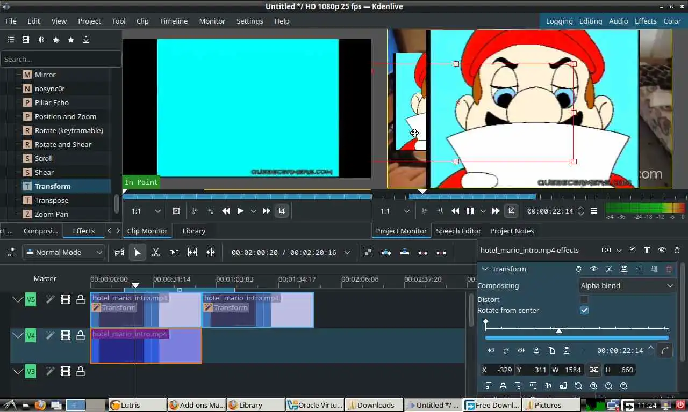Image resolution: width=688 pixels, height=412 pixels.
Task: Click reset rotation fit icon below geometry
Action: [x=578, y=386]
